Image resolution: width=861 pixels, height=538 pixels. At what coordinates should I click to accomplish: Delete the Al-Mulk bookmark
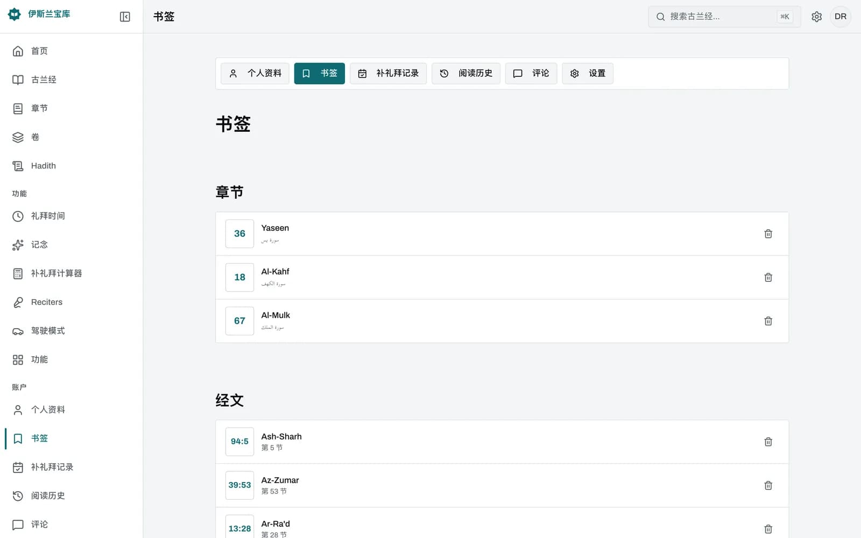pos(768,321)
